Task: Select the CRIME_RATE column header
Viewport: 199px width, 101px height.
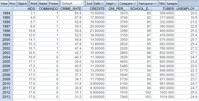Action: pos(71,9)
